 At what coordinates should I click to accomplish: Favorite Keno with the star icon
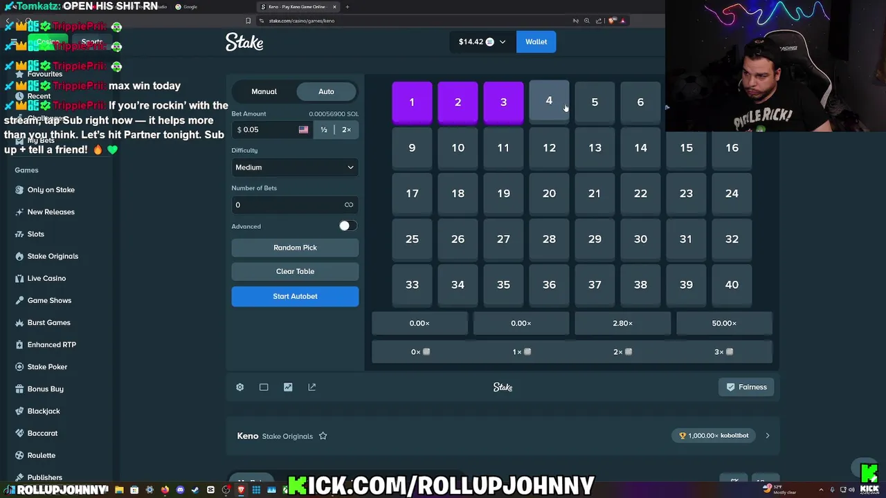point(323,436)
